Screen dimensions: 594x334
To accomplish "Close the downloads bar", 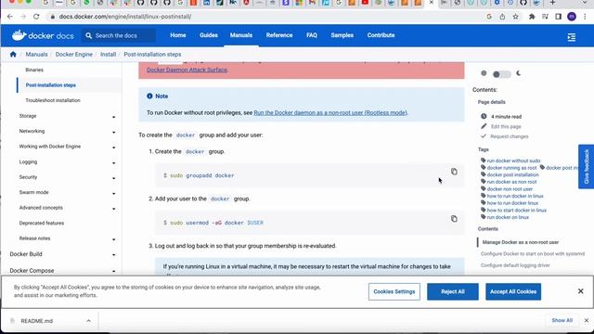I will click(x=587, y=320).
